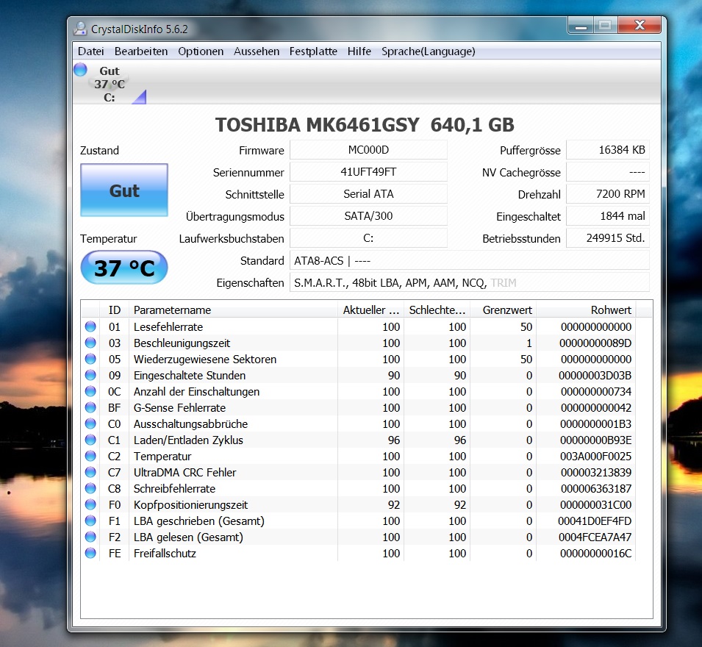Viewport: 702px width, 647px height.
Task: Click the Eigenschaften field with S.M.A.R.T. features
Action: (470, 283)
